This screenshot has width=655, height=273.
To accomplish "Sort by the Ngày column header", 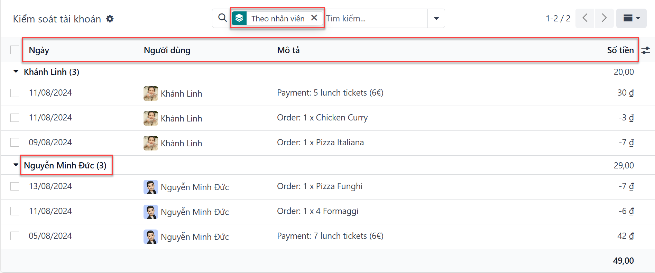I will [39, 50].
